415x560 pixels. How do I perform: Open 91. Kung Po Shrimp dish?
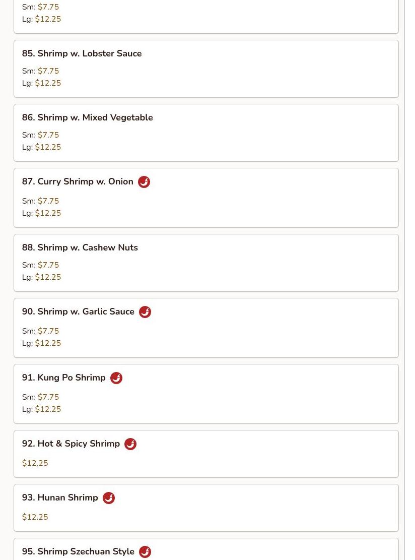pyautogui.click(x=63, y=378)
